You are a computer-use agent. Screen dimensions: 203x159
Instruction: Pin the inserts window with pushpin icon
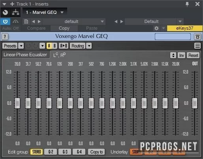coord(187,4)
